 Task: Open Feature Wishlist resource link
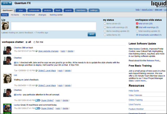136,109
